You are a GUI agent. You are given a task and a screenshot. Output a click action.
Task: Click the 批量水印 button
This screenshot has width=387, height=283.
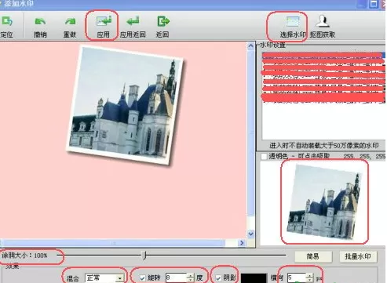click(358, 256)
